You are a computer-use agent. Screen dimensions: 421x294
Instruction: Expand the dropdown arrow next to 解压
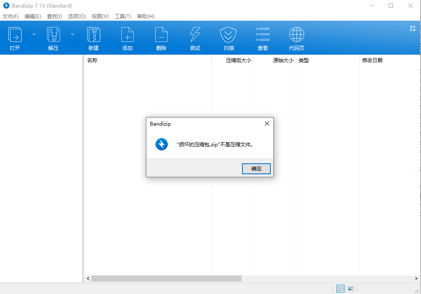72,34
